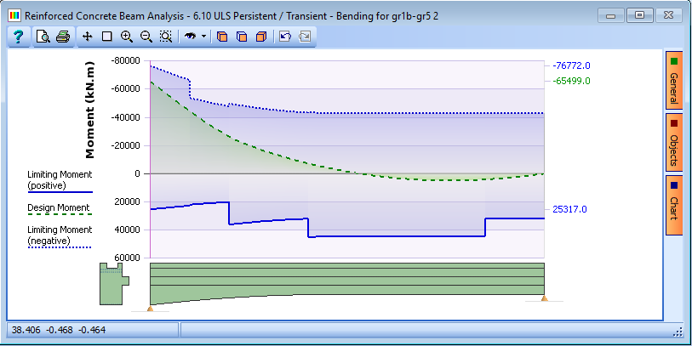Click the beam elevation diagram
The image size is (692, 346).
pos(347,283)
